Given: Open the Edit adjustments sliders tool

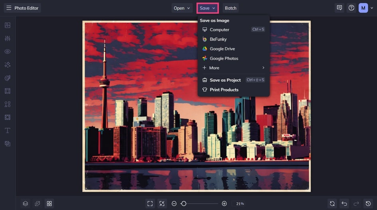Looking at the screenshot, I should click(8, 38).
